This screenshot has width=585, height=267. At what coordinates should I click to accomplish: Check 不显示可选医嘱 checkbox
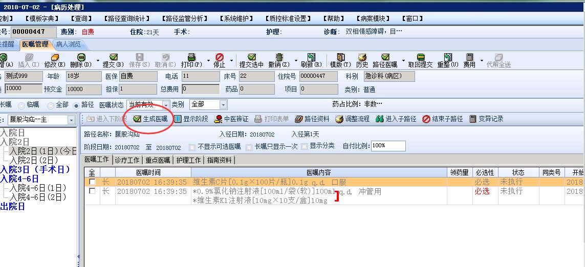coord(192,147)
